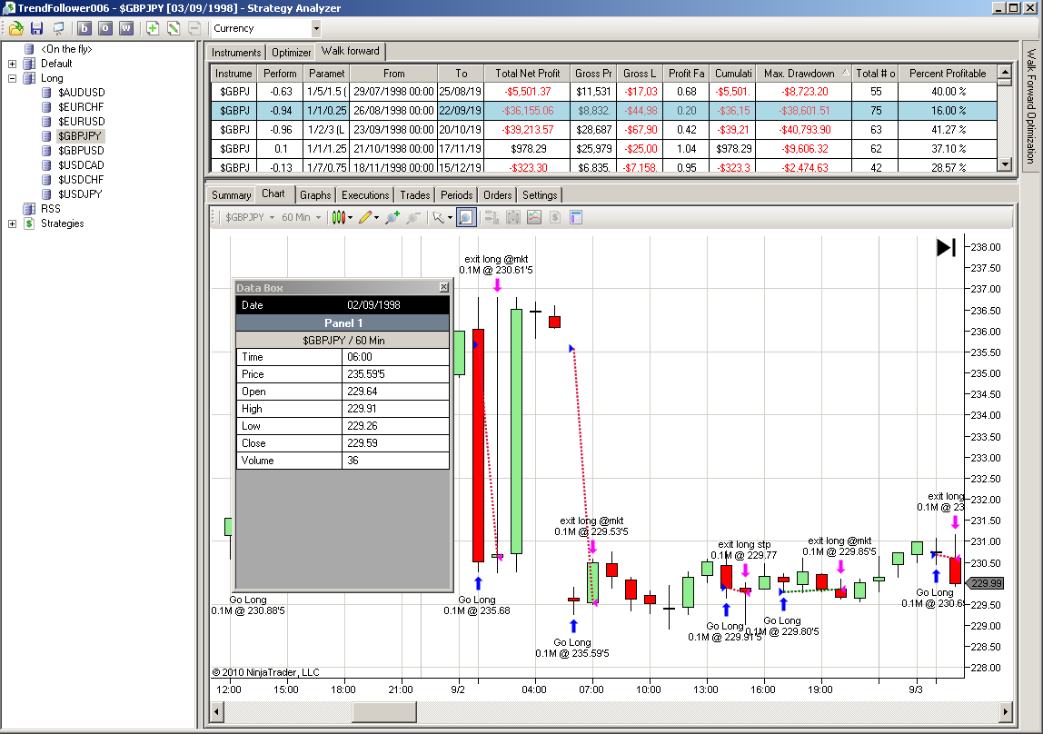Viewport: 1043px width, 734px height.
Task: Click the results table scroll-up arrow
Action: pyautogui.click(x=1005, y=72)
